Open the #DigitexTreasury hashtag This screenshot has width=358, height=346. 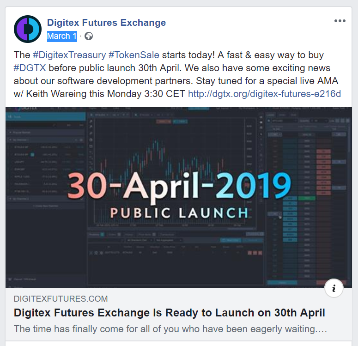coord(69,55)
